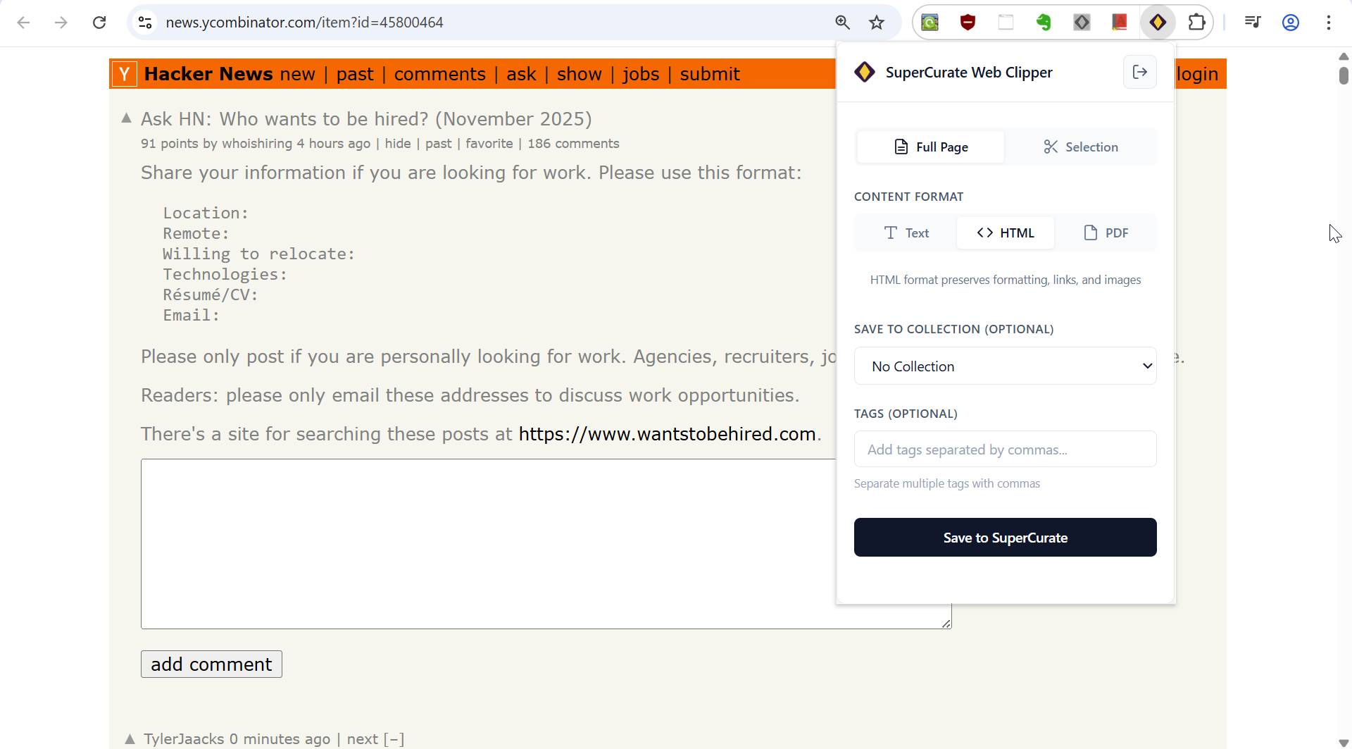Toggle the SuperCurate extension toolbar icon
This screenshot has width=1352, height=749.
coord(1158,23)
